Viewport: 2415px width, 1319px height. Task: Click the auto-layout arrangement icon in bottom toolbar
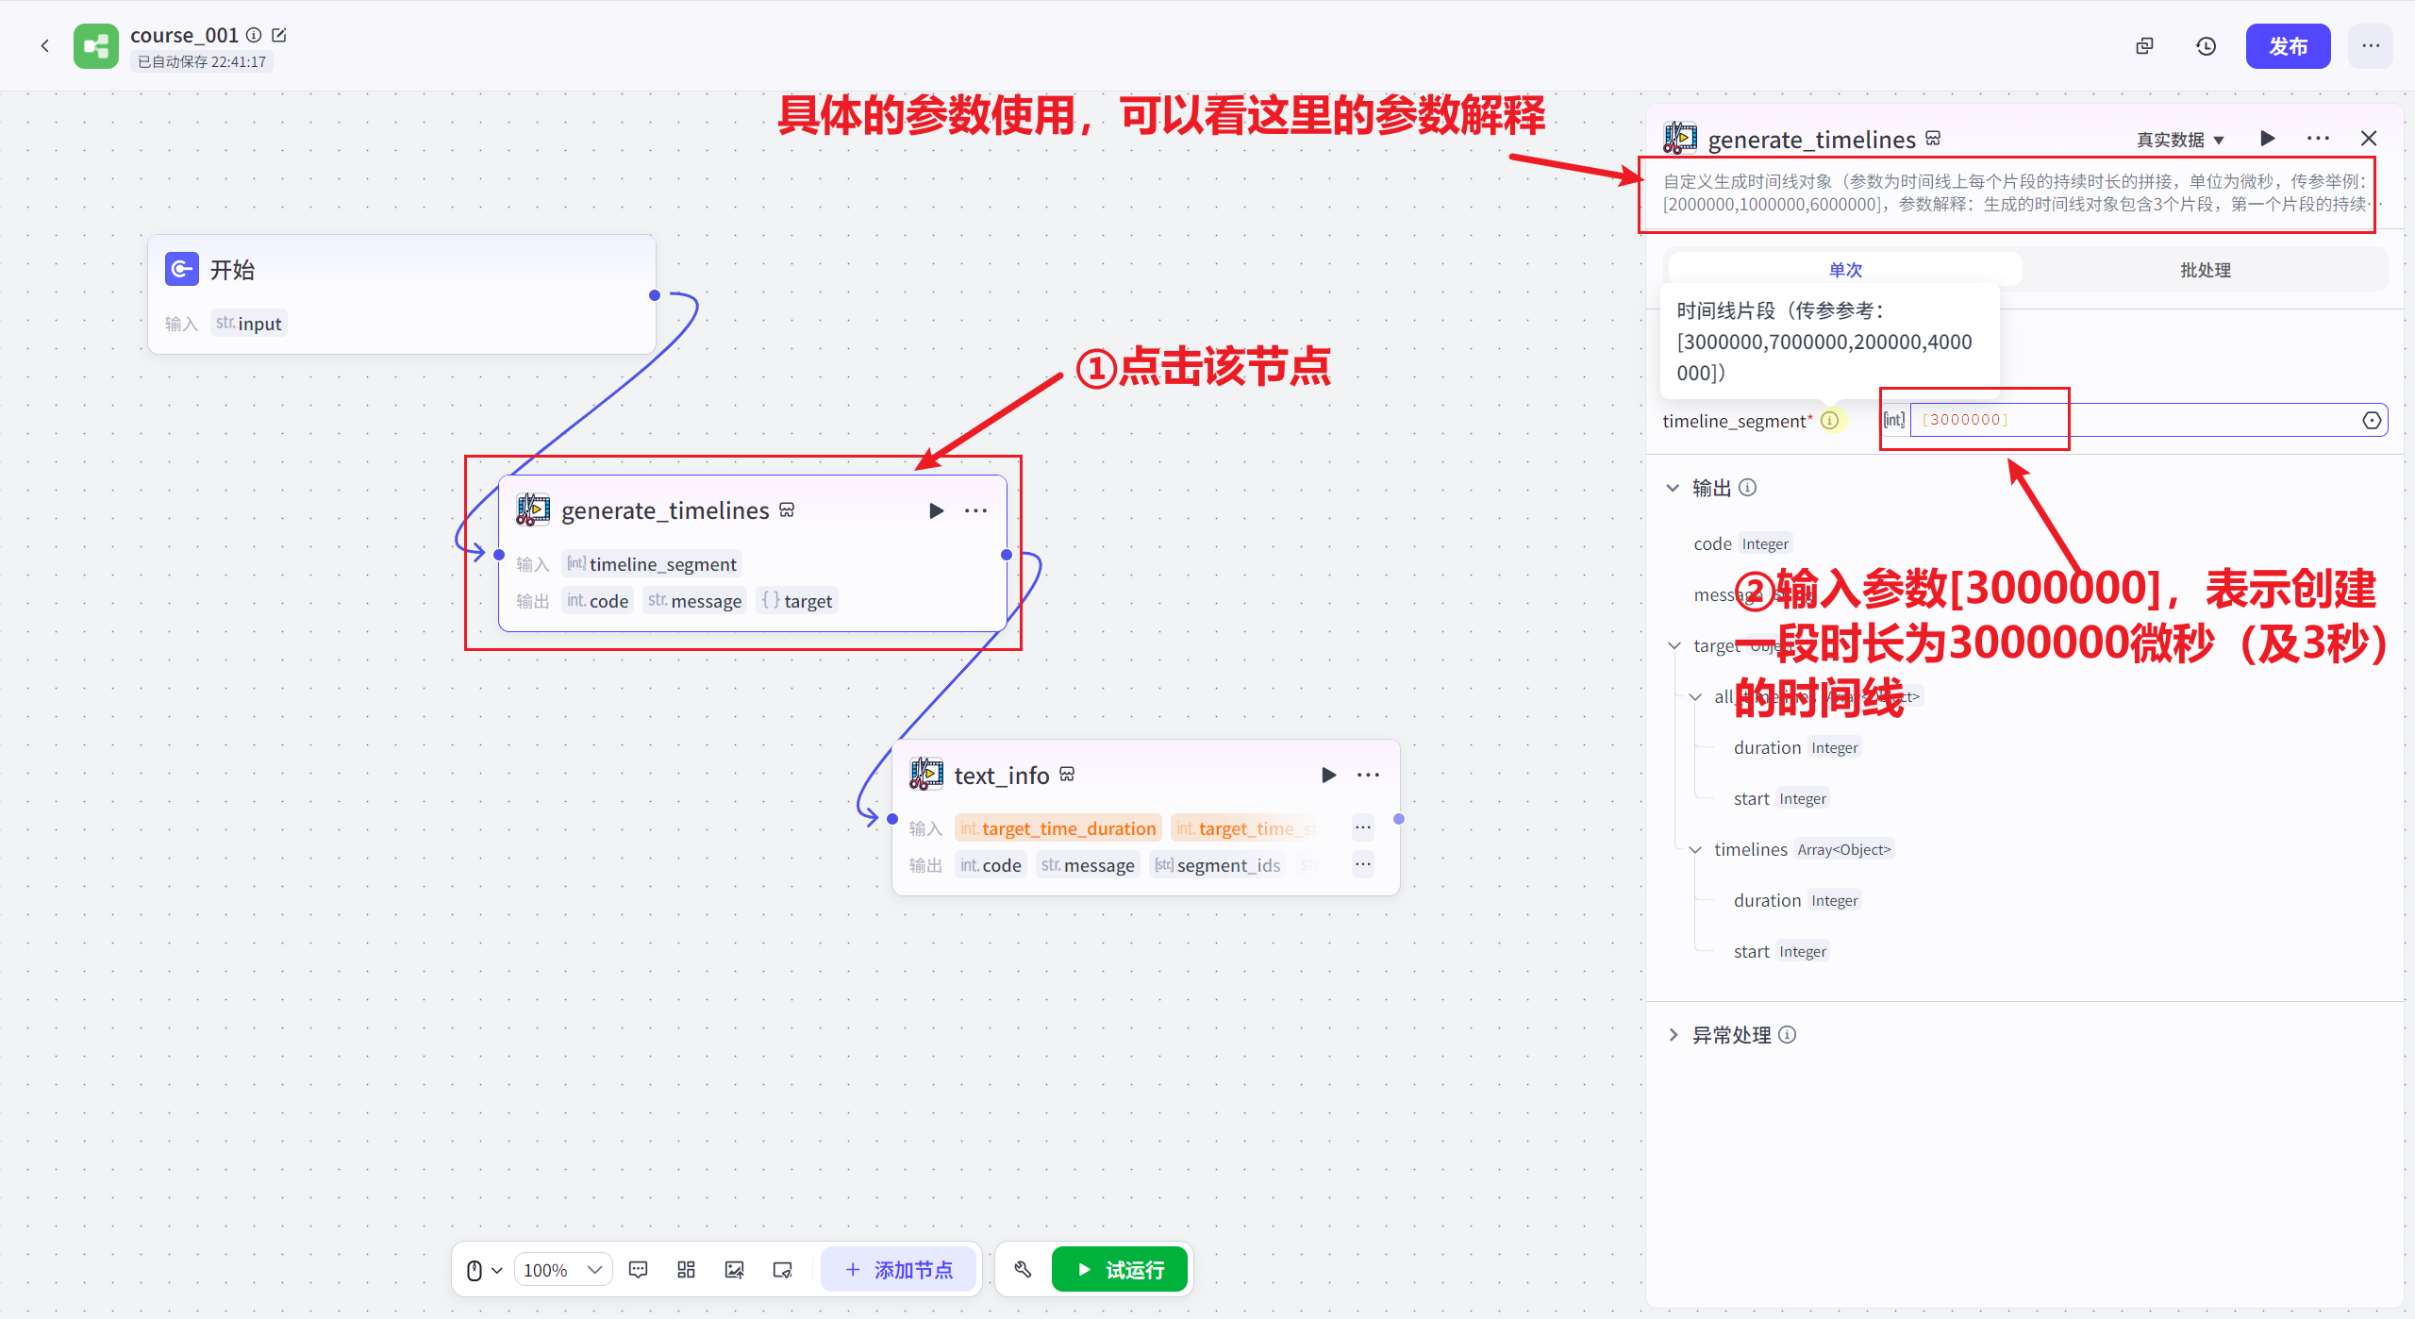(686, 1269)
